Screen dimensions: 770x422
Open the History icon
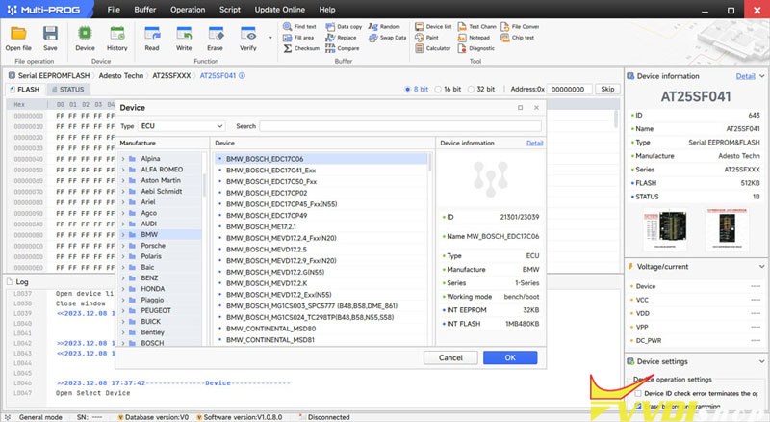tap(117, 35)
